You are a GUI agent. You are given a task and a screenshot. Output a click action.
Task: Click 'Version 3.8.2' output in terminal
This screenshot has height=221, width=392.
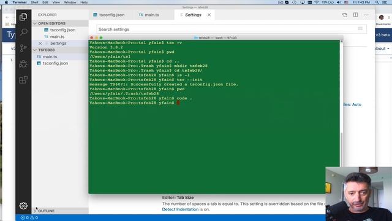[106, 47]
